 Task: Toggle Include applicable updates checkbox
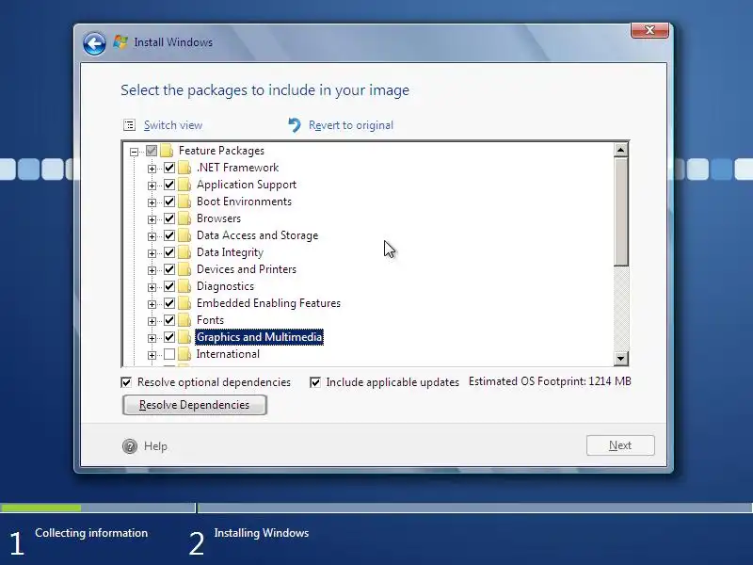coord(315,382)
